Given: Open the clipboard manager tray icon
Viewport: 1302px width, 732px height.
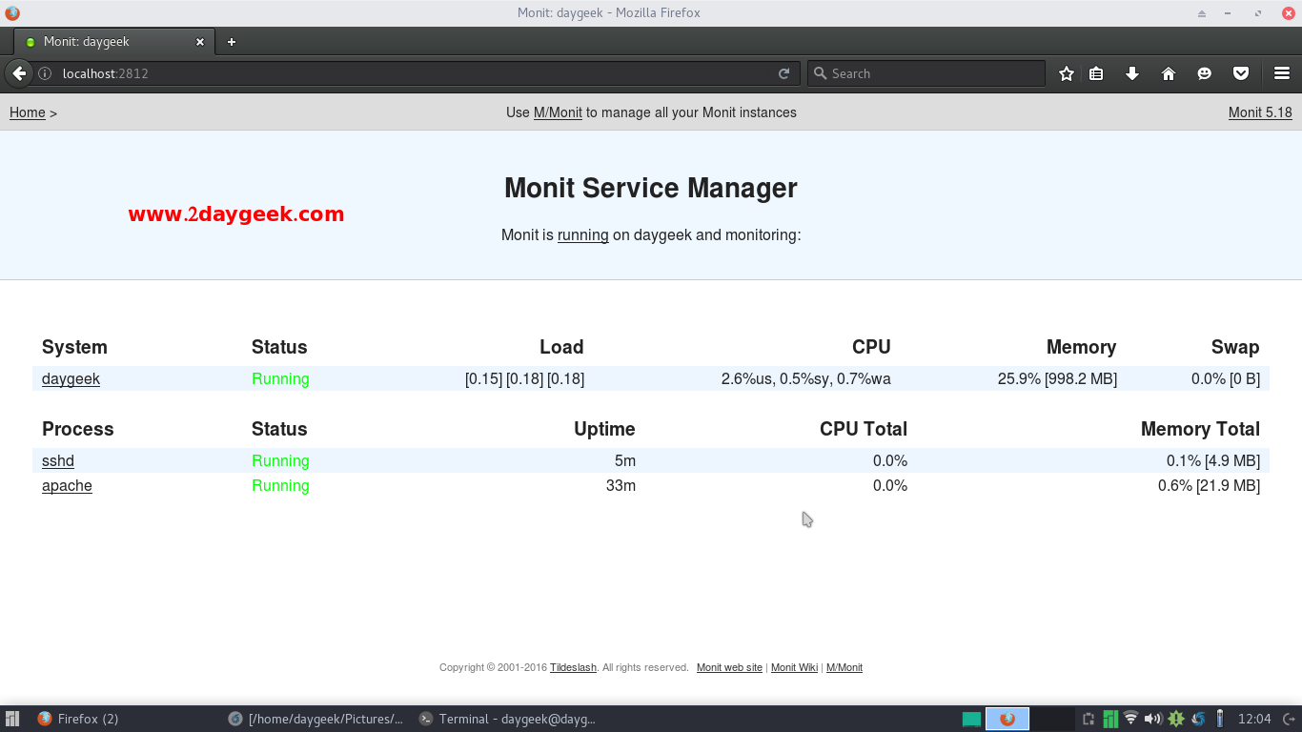Looking at the screenshot, I should coord(1088,719).
